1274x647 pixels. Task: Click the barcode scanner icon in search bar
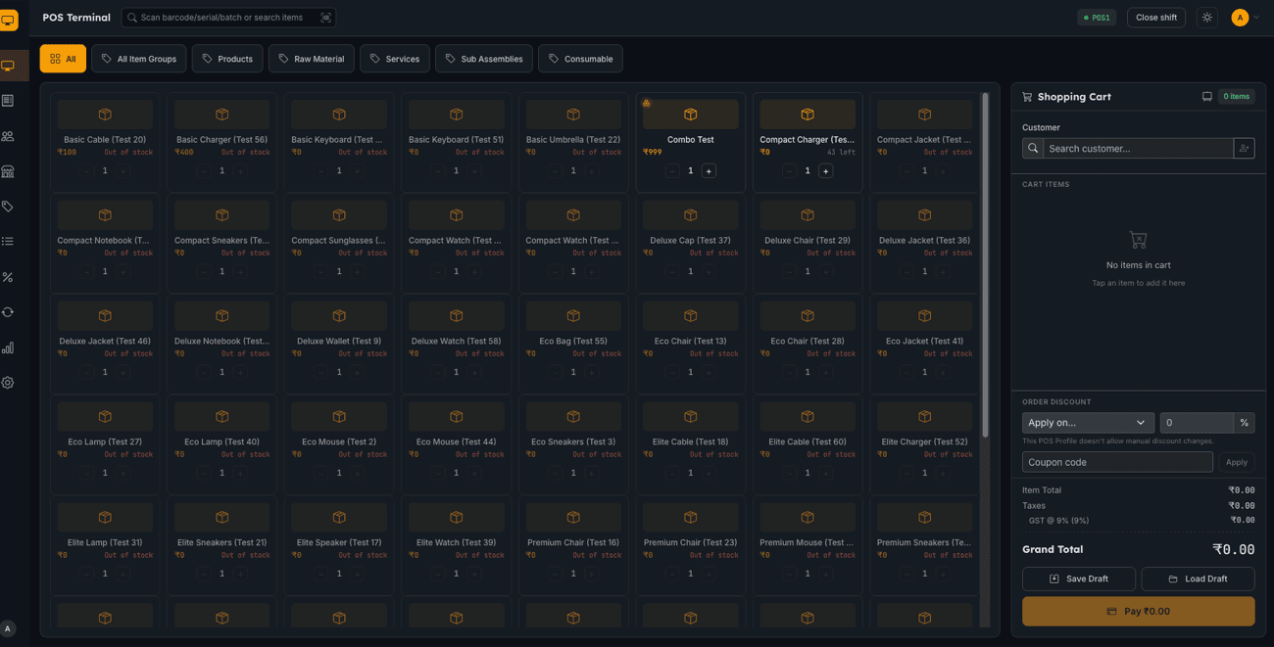[x=325, y=18]
